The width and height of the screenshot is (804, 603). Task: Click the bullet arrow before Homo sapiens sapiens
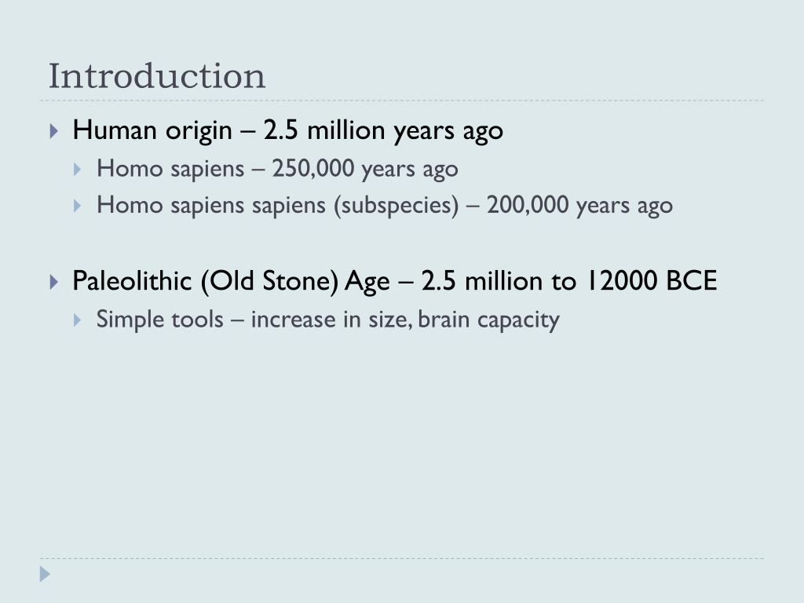coord(78,206)
